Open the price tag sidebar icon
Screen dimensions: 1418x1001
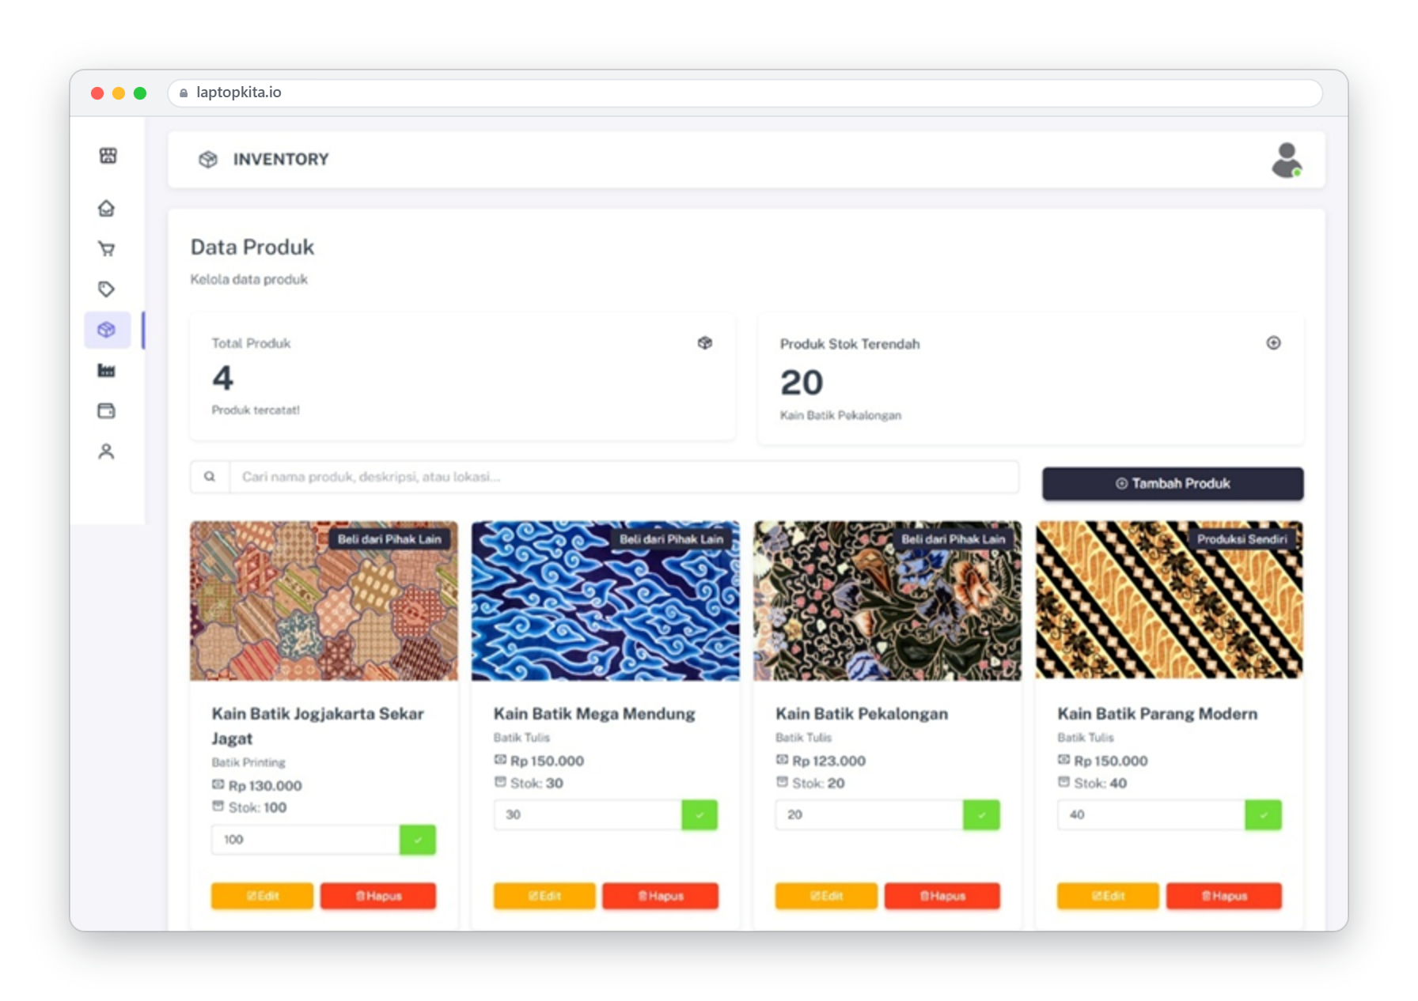(106, 289)
